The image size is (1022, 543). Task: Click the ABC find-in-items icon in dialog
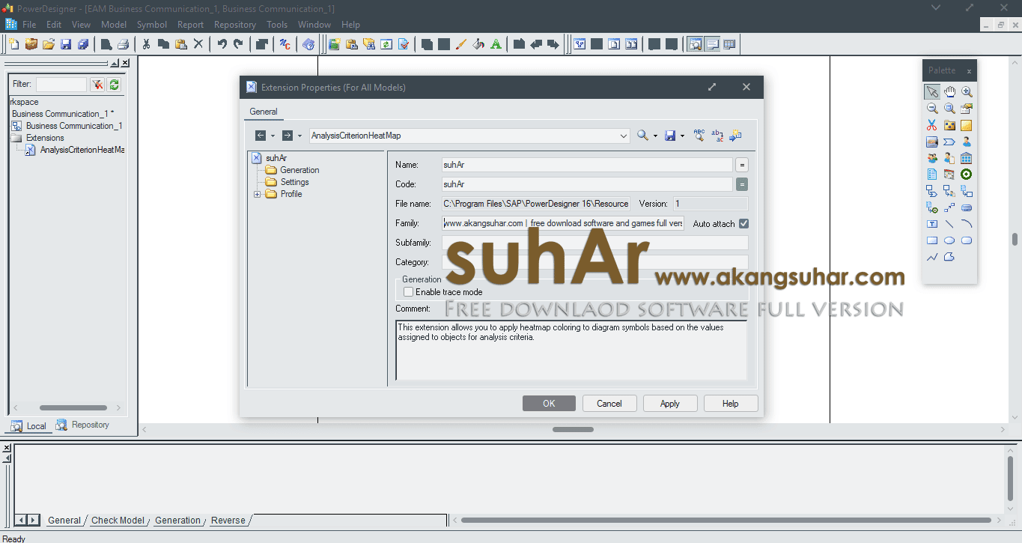pyautogui.click(x=699, y=136)
